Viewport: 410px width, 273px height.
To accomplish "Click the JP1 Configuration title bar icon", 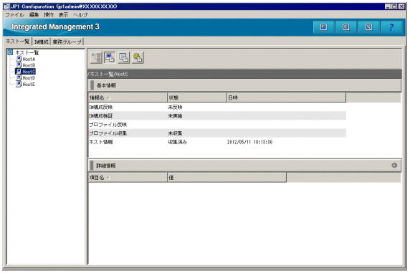I will (6, 6).
